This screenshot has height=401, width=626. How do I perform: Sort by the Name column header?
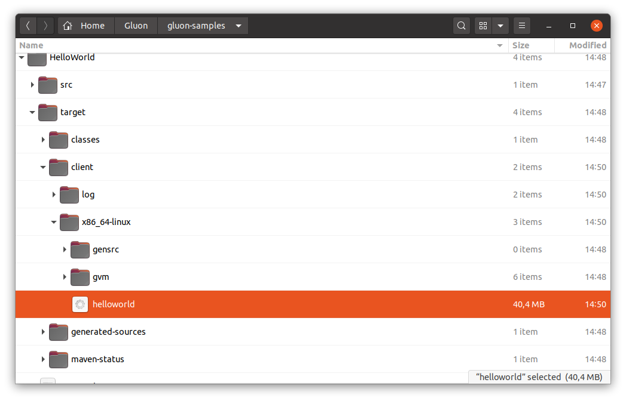click(x=261, y=45)
